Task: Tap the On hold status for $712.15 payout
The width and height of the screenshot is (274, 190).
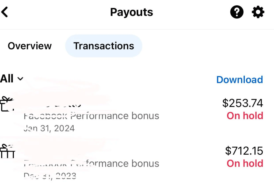Action: (245, 163)
